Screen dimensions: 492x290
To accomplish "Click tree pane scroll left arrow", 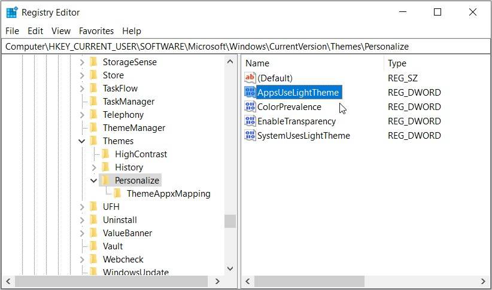I will coord(8,281).
